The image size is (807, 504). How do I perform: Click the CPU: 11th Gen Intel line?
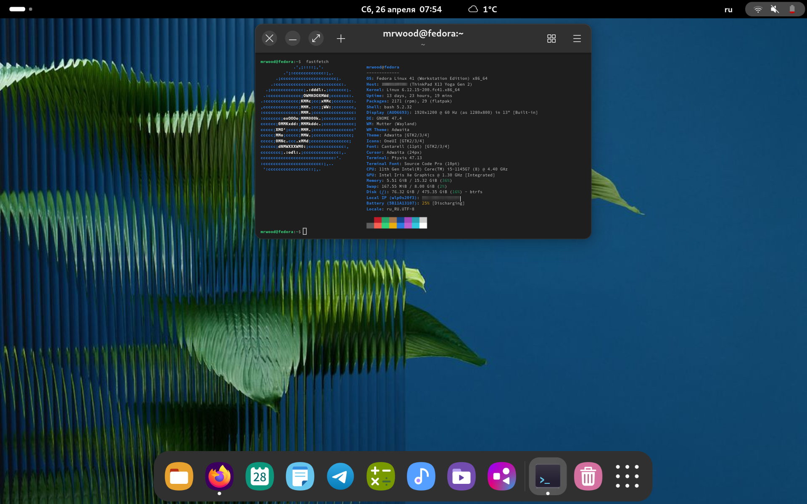coord(437,169)
